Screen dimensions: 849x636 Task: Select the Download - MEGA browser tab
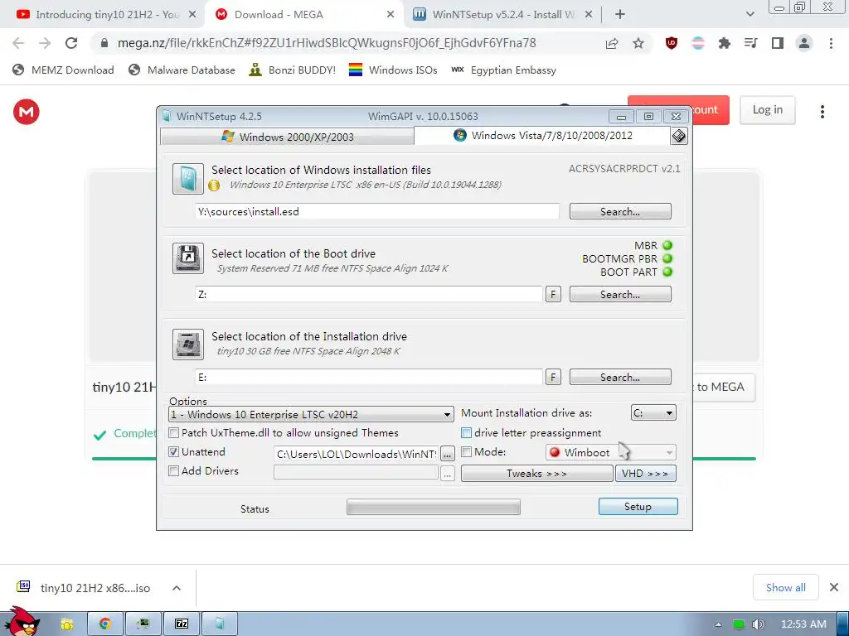tap(305, 15)
